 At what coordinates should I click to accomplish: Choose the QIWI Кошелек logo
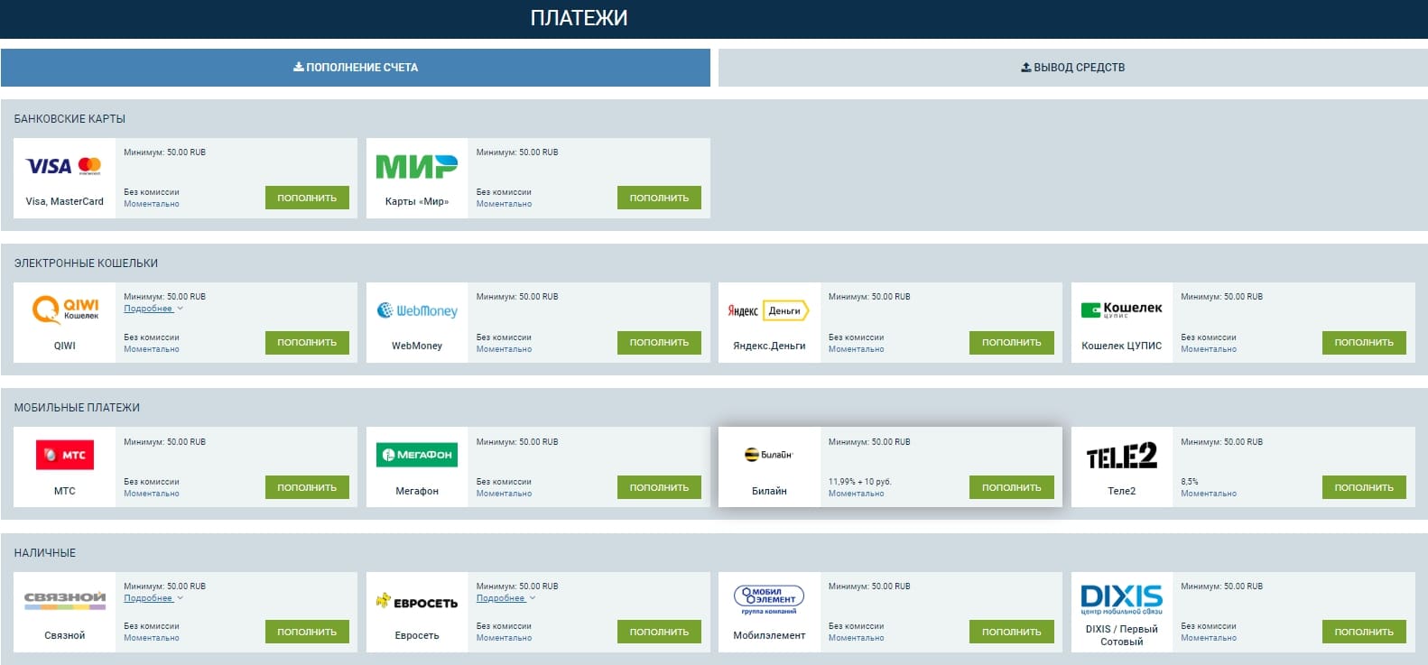[x=65, y=309]
